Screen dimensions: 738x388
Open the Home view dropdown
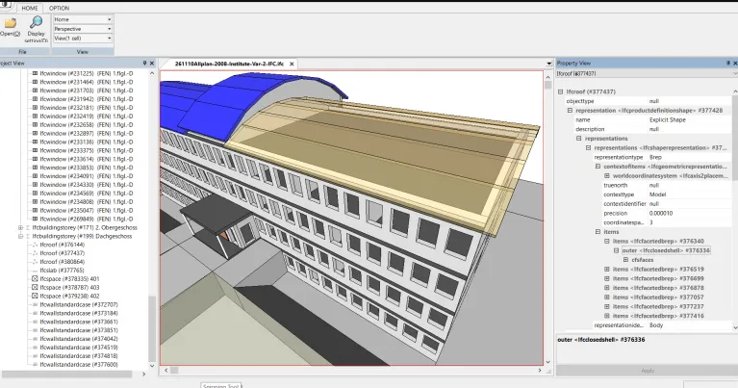click(109, 20)
